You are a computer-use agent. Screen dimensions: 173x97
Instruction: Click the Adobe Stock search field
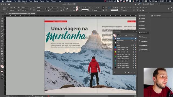point(165,4)
